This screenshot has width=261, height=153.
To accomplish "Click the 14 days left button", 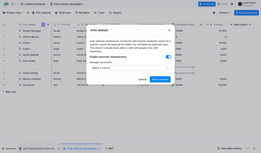I will [207, 4].
